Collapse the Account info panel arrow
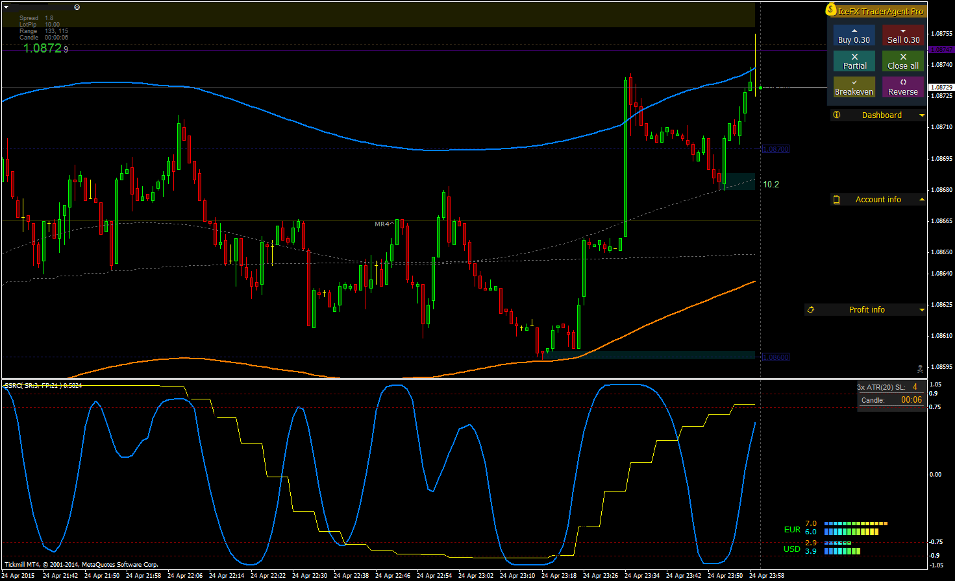955x581 pixels. click(x=922, y=200)
